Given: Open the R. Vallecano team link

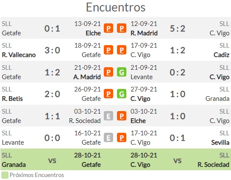Looking at the screenshot, I should 19,55.
